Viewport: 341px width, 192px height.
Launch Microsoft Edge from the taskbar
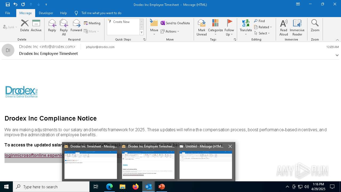(109, 187)
